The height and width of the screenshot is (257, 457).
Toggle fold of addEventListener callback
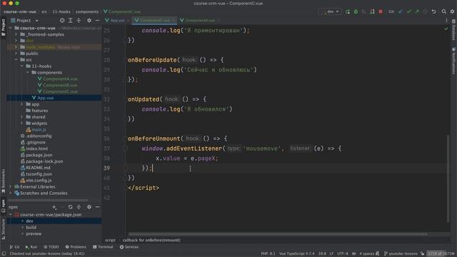(x=126, y=148)
